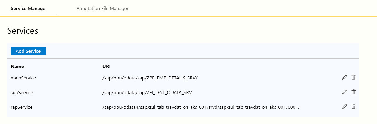The width and height of the screenshot is (377, 124).
Task: Click the ZFI_TEST_ODATA_SRV URI text
Action: (x=147, y=92)
